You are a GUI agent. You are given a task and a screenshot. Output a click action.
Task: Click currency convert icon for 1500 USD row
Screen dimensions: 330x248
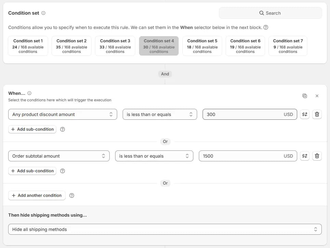[x=304, y=156]
